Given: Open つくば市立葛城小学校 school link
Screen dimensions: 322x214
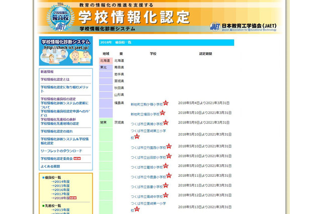Looking at the screenshot, I should 146,167.
